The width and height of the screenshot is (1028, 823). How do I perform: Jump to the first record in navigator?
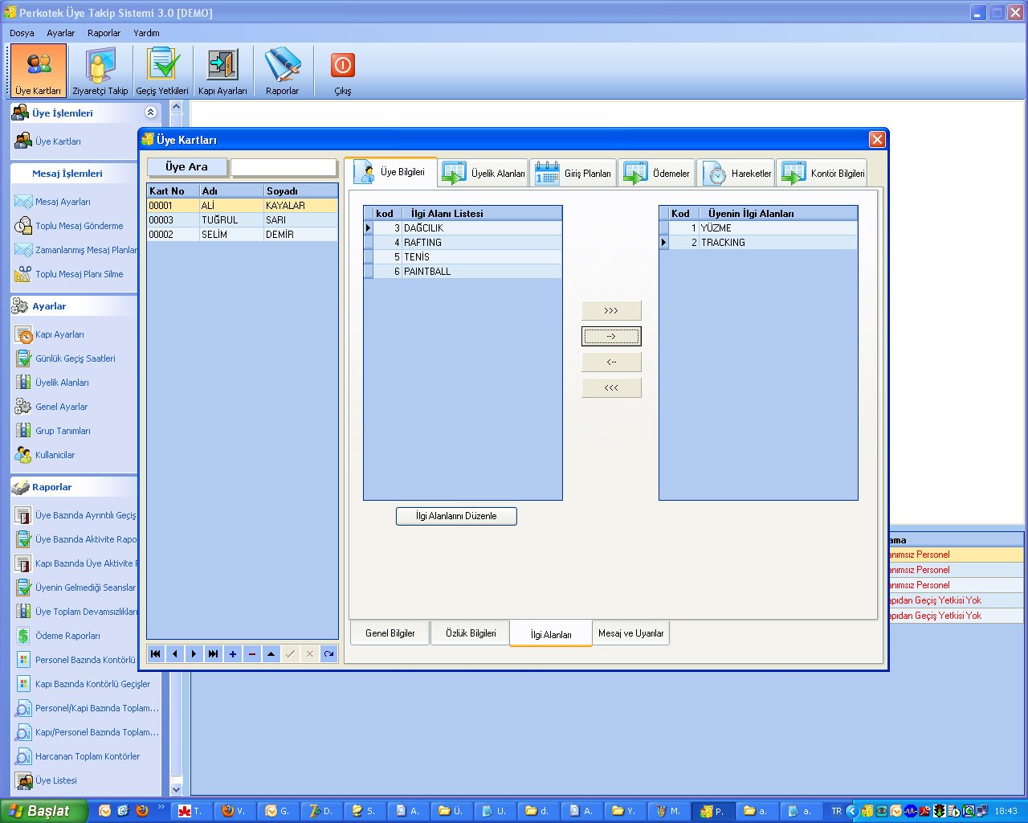(156, 654)
